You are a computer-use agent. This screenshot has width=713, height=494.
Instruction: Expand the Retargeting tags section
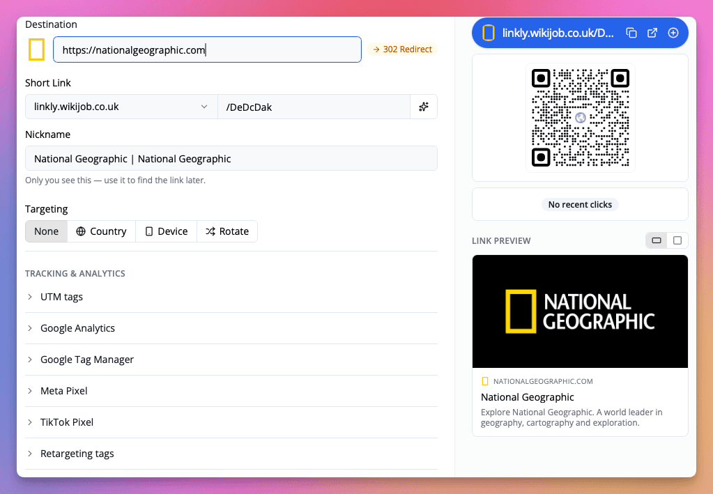(x=231, y=454)
